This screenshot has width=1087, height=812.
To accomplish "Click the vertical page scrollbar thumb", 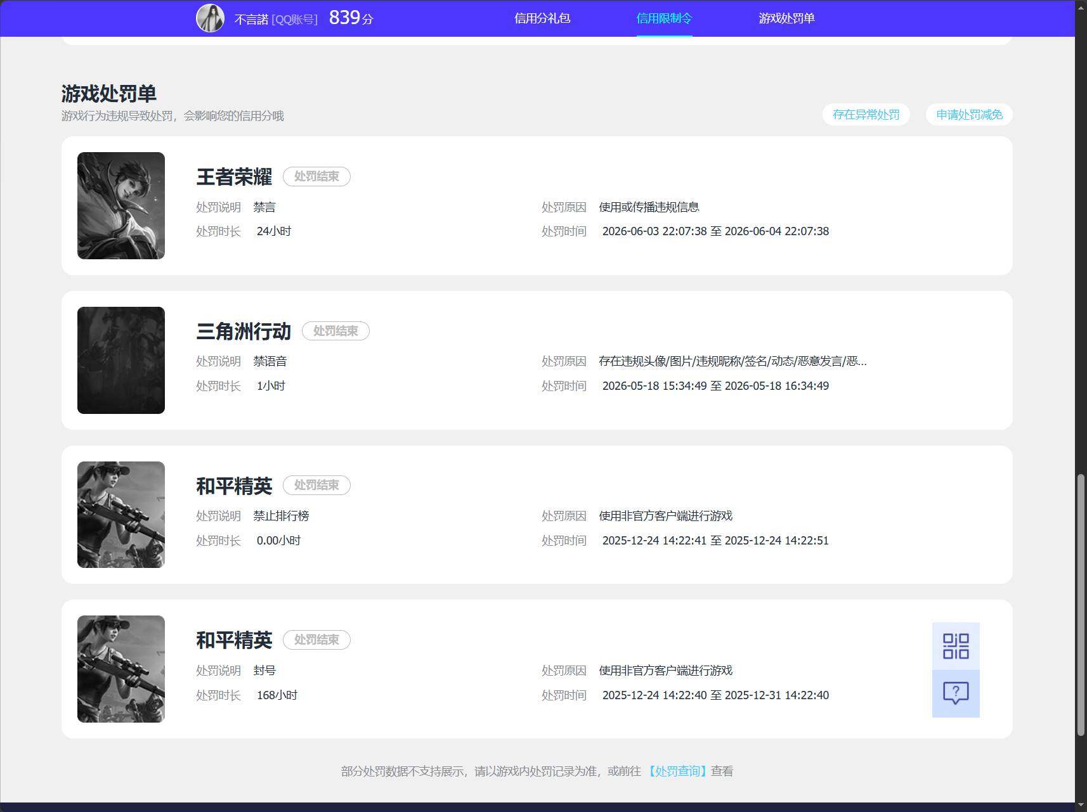I will 1081,605.
